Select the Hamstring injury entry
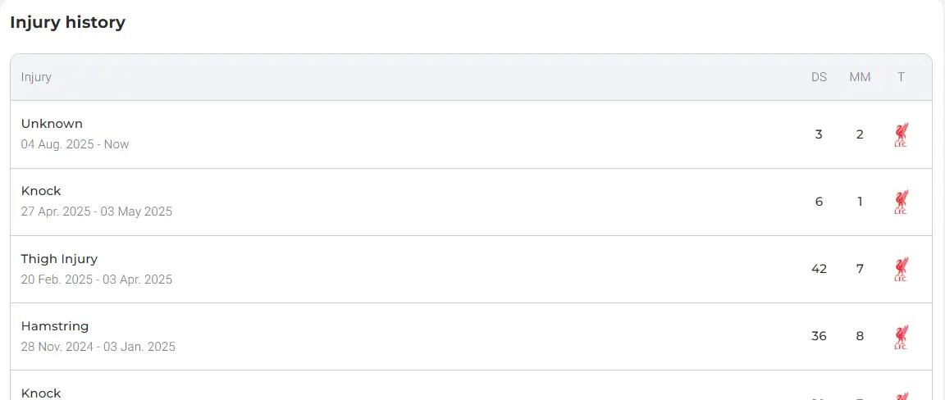 471,336
